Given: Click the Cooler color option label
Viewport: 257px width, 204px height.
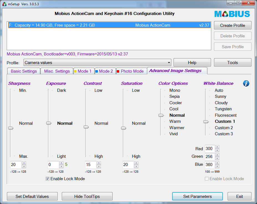Looking at the screenshot, I should click(x=175, y=103).
